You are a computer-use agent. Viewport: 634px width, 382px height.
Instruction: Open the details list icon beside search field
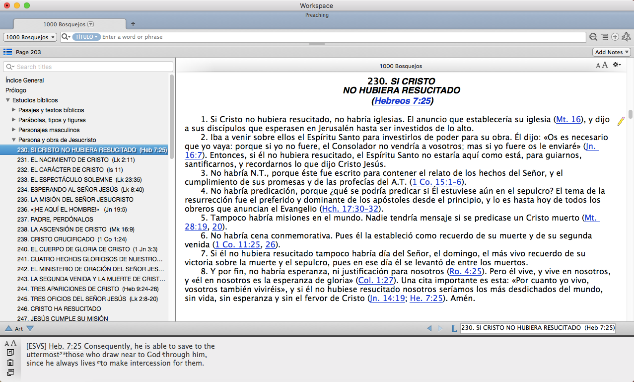[x=604, y=37]
